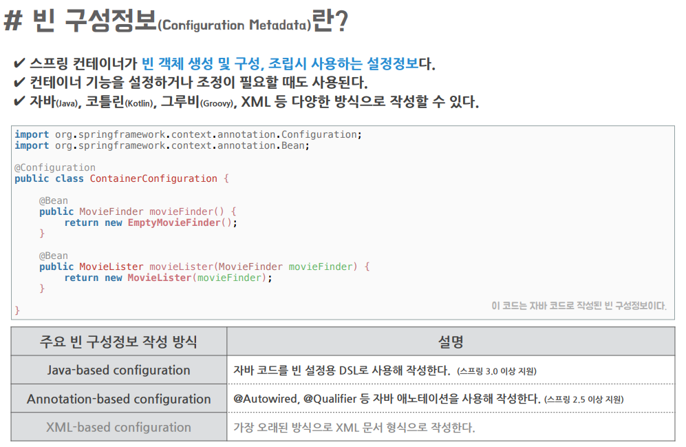Click the 'movieLister(MovieFinder movieFinder)' signature

(x=253, y=267)
